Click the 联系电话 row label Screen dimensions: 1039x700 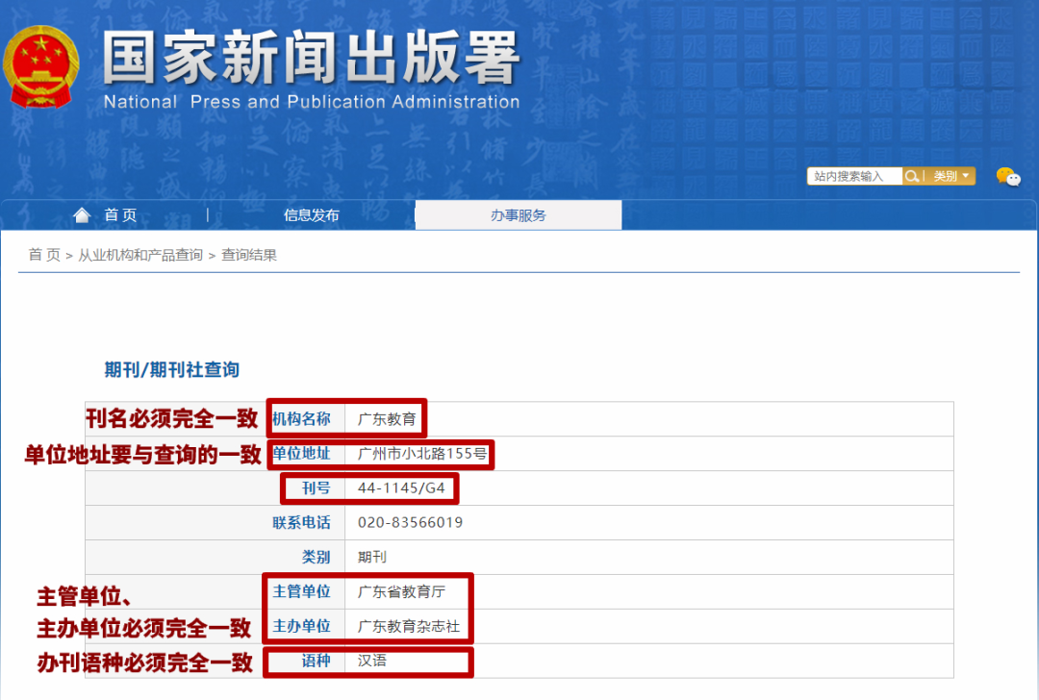point(301,522)
